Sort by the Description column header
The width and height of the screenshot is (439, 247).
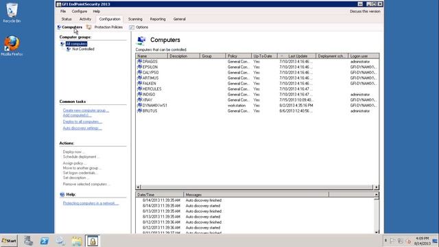pyautogui.click(x=184, y=56)
